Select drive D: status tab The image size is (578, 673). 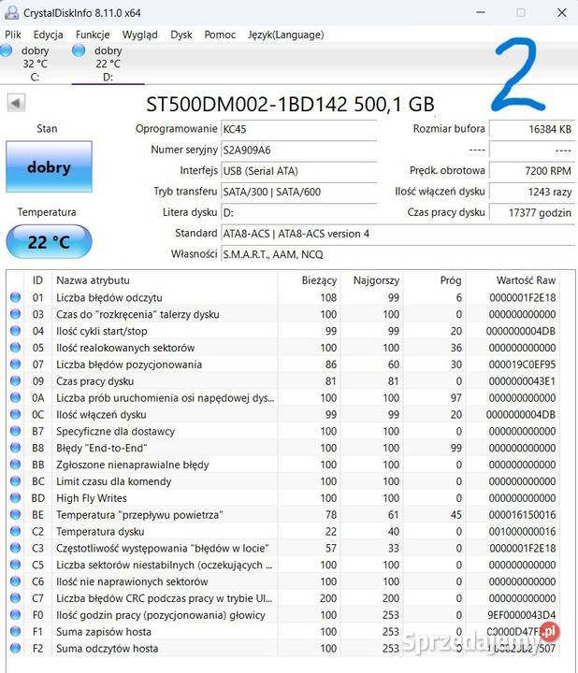(x=108, y=64)
